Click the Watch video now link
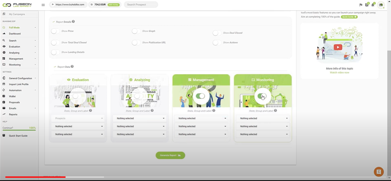 [x=339, y=72]
